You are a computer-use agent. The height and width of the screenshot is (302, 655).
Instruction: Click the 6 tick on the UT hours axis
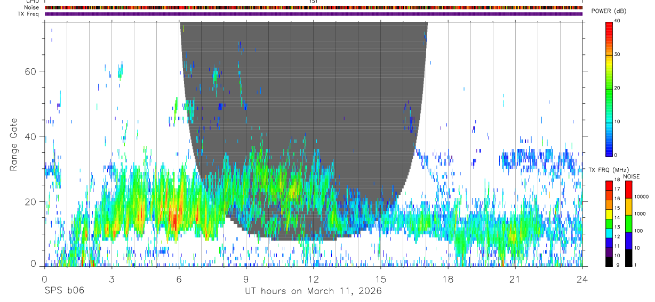(x=179, y=279)
